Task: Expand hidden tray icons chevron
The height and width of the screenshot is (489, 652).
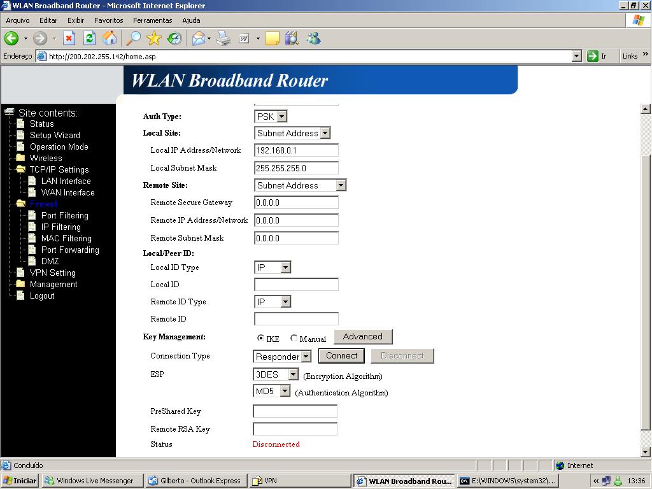Action: [x=596, y=481]
